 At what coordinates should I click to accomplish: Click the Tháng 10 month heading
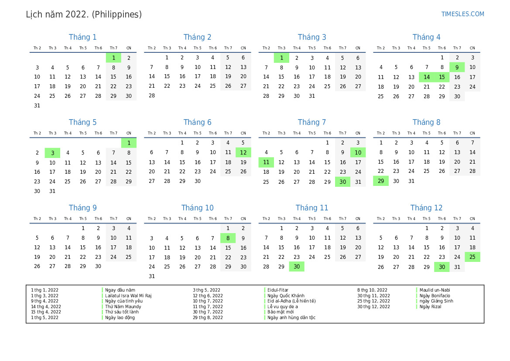click(x=197, y=208)
